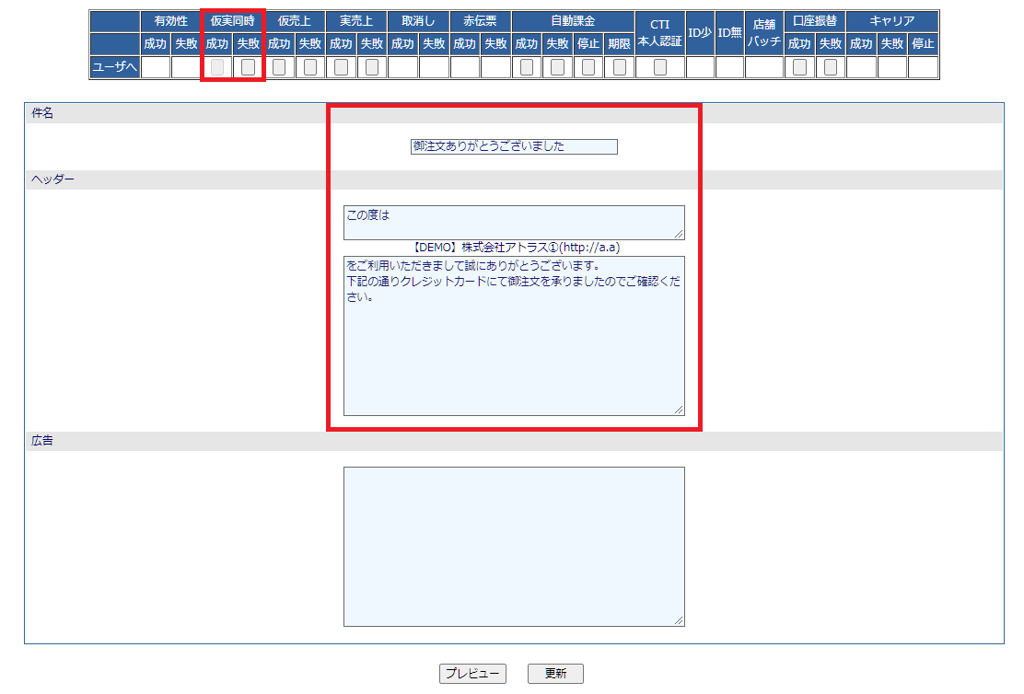Click the CTI 本人認証 column header
Image resolution: width=1024 pixels, height=694 pixels.
click(660, 32)
